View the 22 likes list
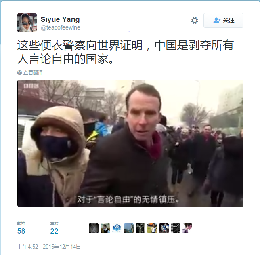Viewport: 260px width, 255px height. [55, 228]
